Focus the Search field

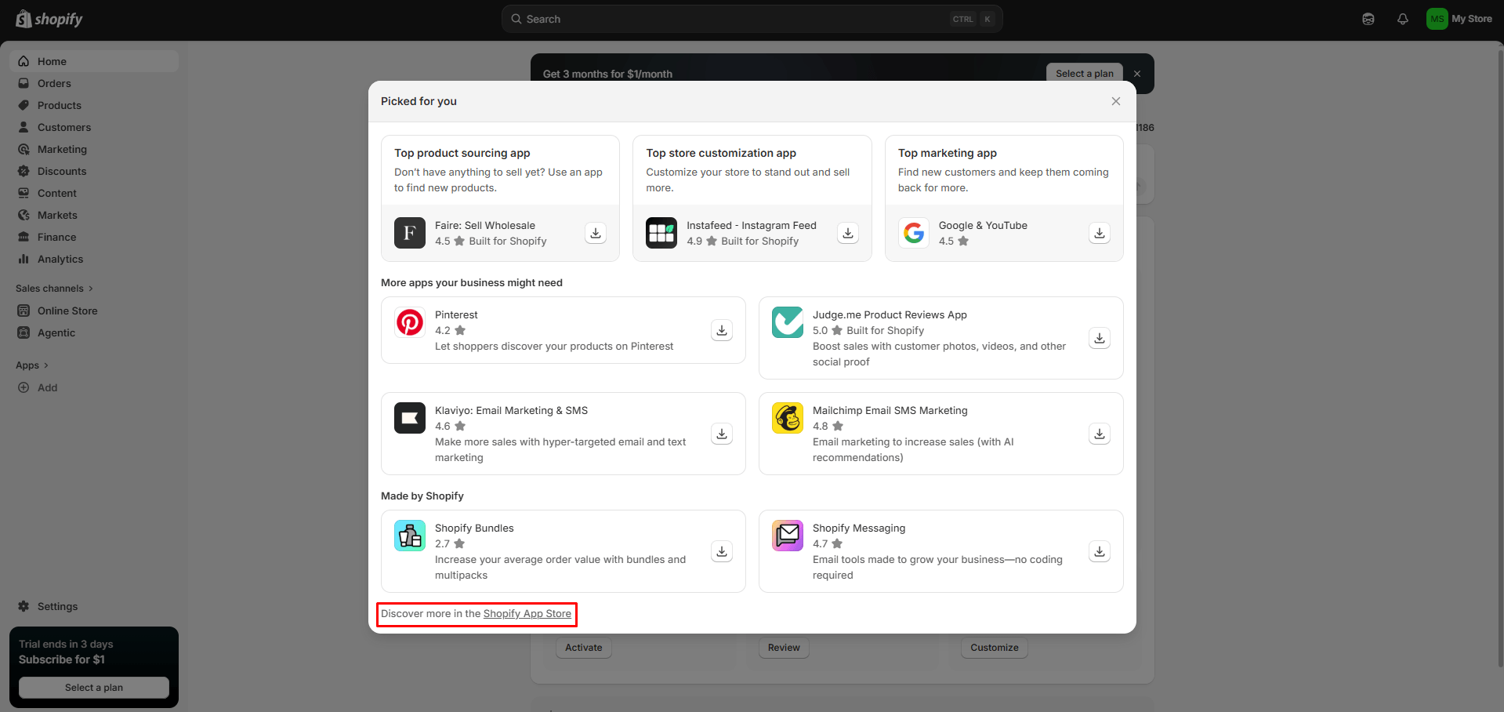752,19
